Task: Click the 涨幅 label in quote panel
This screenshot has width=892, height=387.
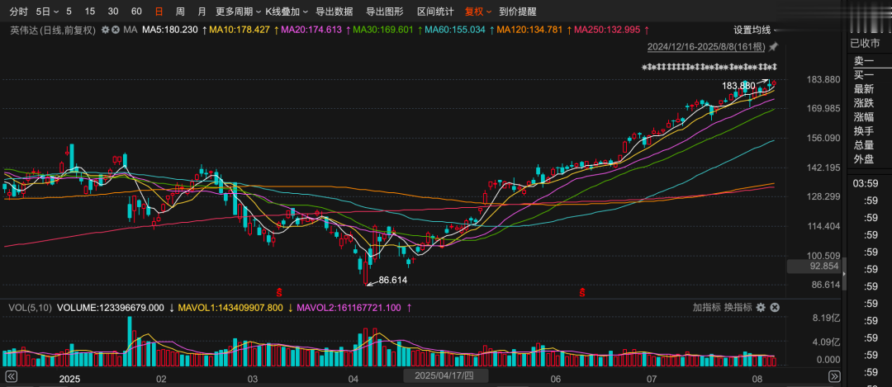Action: click(x=864, y=117)
